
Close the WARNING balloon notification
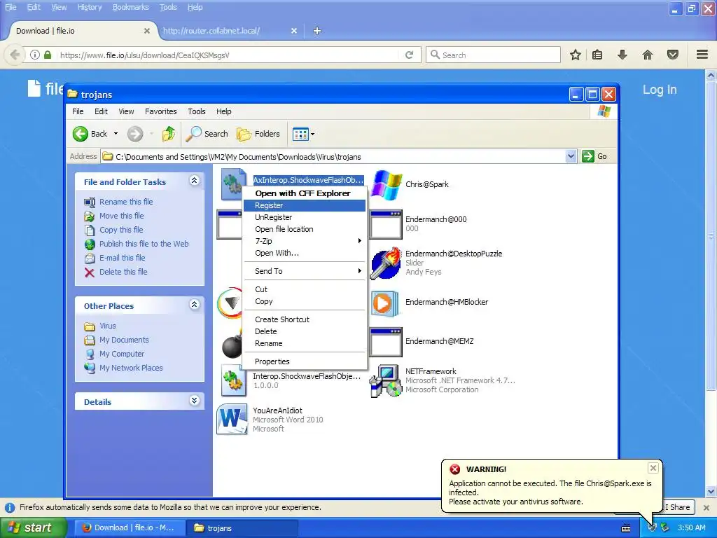coord(653,467)
